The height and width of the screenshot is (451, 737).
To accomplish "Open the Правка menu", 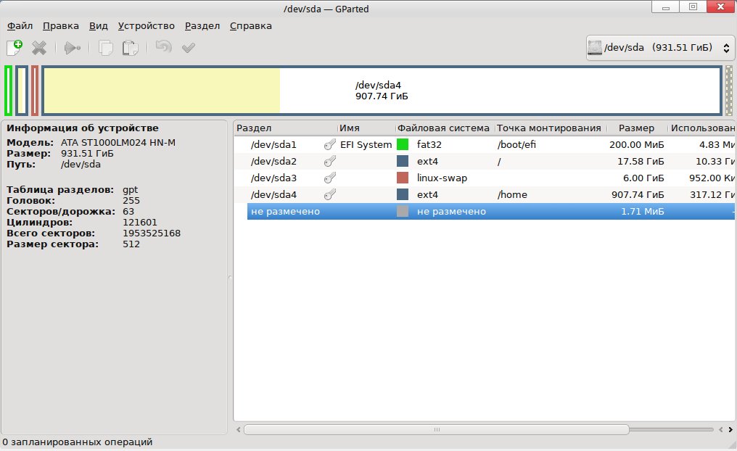I will pyautogui.click(x=61, y=26).
